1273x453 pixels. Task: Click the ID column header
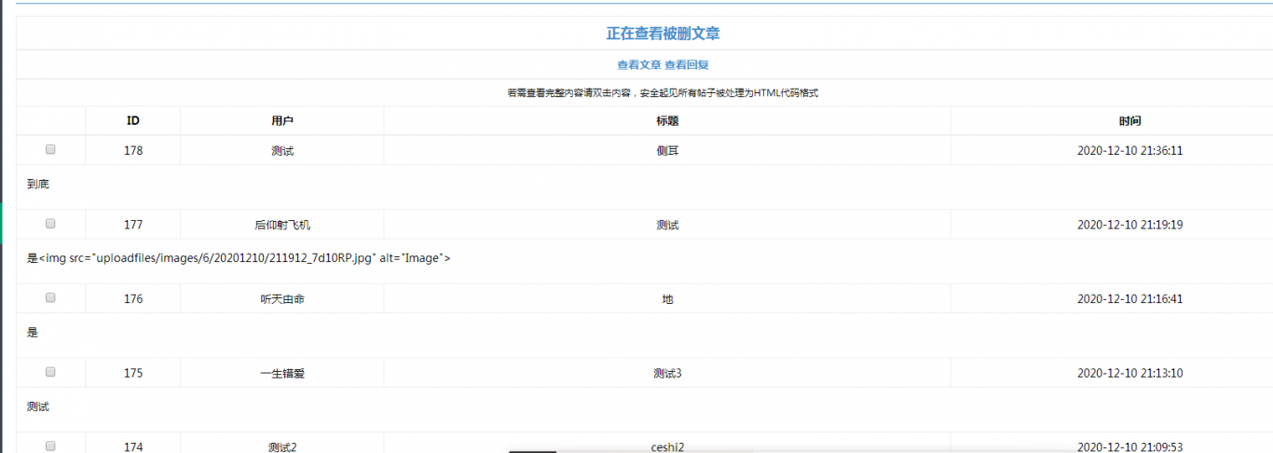(133, 121)
